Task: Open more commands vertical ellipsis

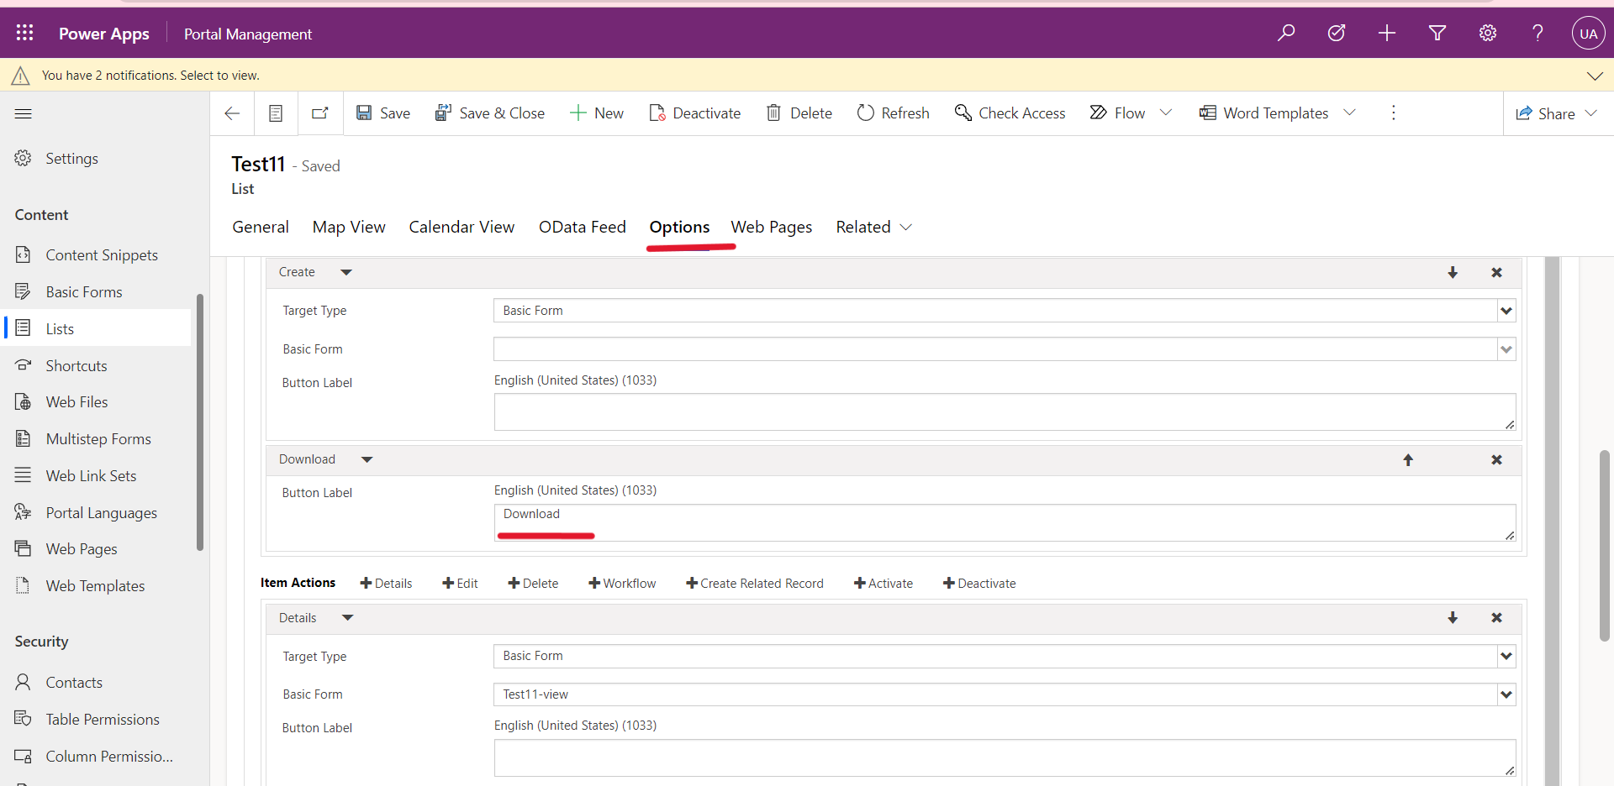Action: point(1394,113)
